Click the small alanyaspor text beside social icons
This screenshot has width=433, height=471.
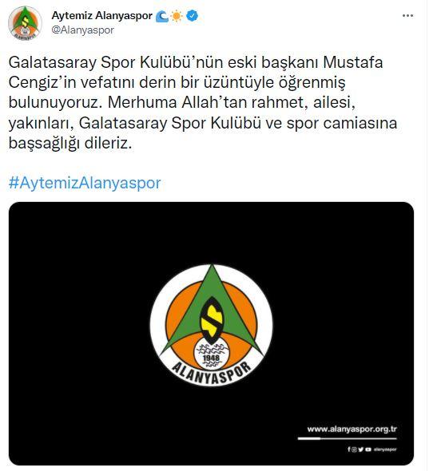(385, 449)
